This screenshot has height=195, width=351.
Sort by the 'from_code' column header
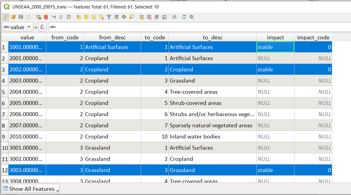(65, 37)
